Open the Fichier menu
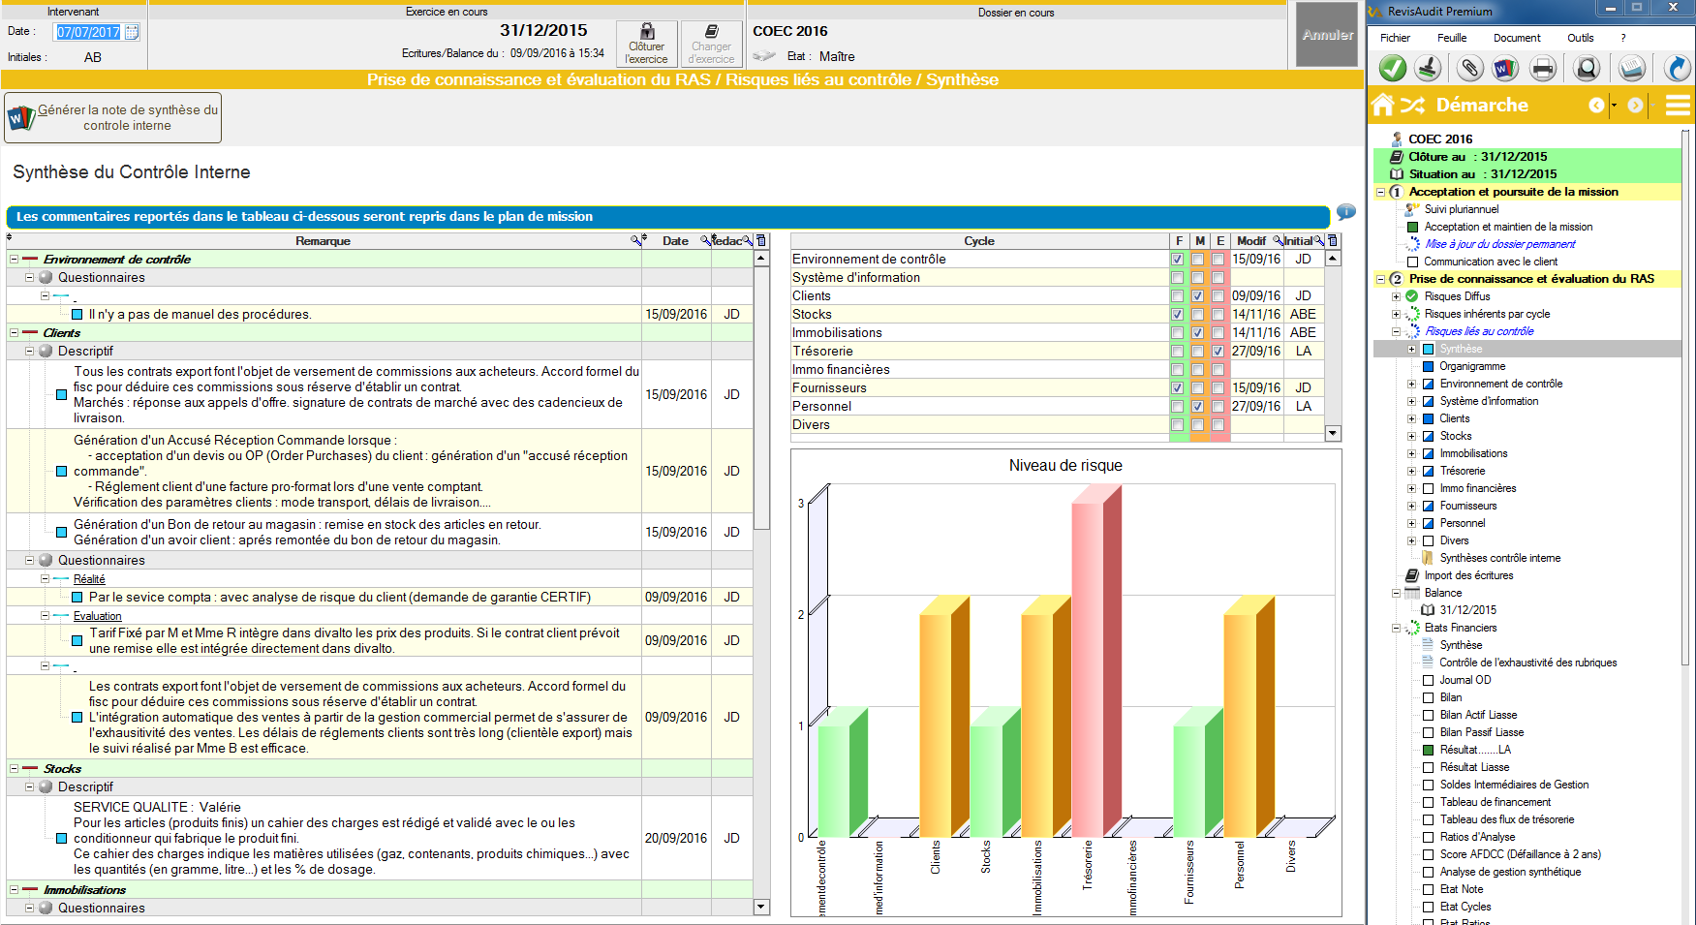 pyautogui.click(x=1395, y=38)
